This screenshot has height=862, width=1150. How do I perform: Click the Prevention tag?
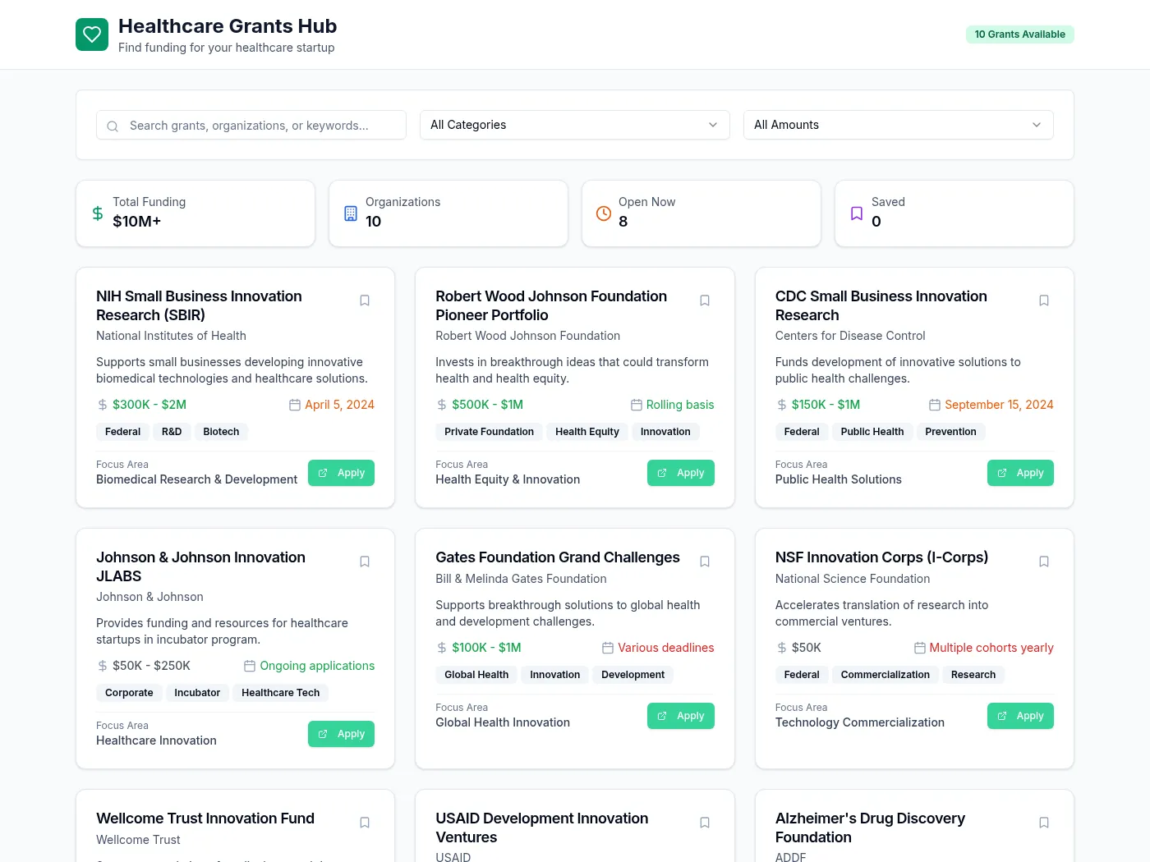click(950, 432)
